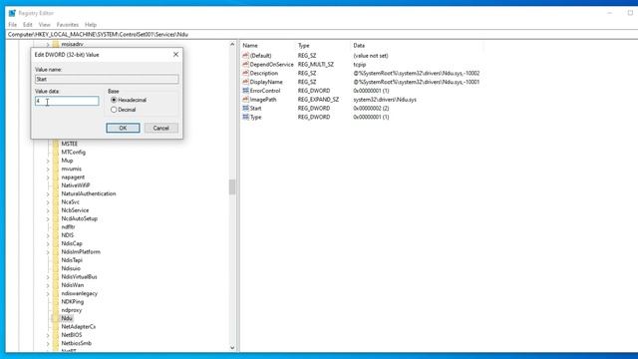Expand the ndiswanlegacy key

[48, 294]
